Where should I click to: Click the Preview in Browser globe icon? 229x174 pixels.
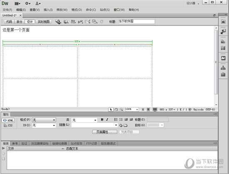[x=66, y=22]
